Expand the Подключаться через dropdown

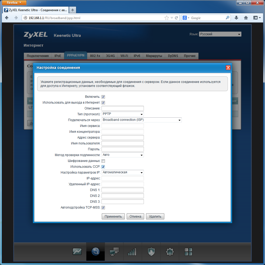(142, 120)
